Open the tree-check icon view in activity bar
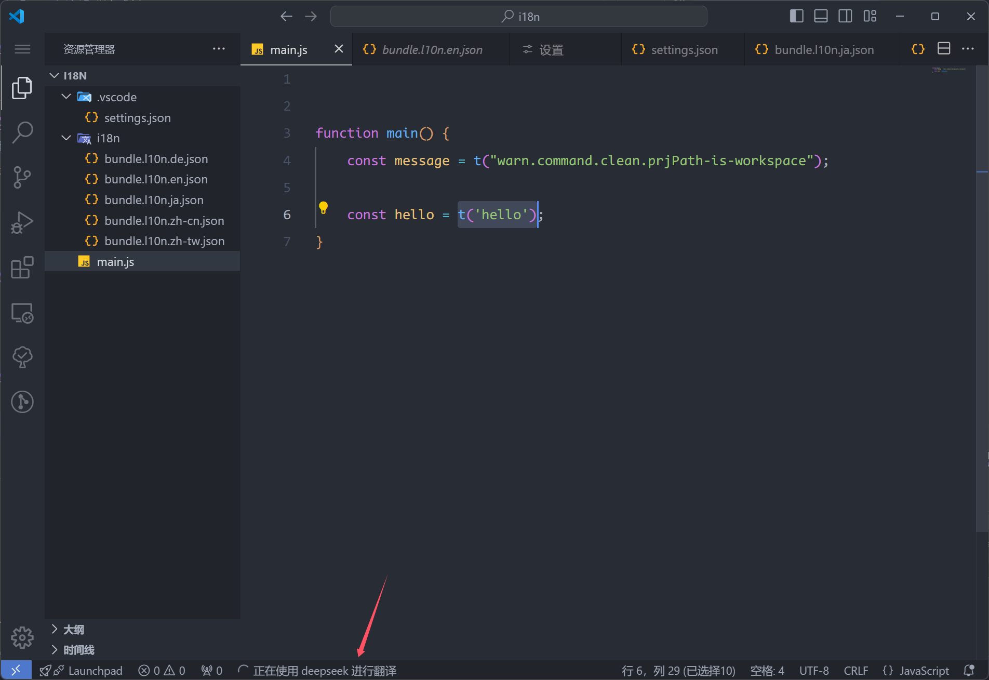 click(22, 357)
